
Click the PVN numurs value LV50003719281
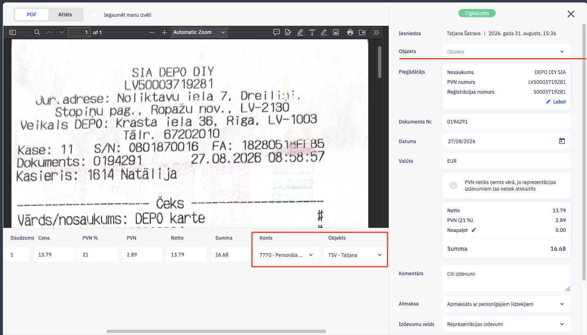pos(547,82)
